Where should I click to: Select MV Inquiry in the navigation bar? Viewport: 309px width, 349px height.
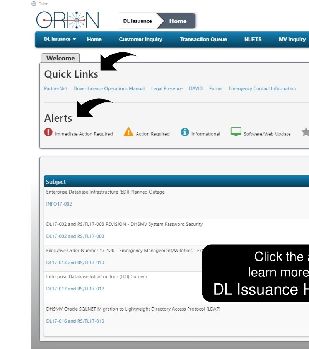(x=292, y=40)
